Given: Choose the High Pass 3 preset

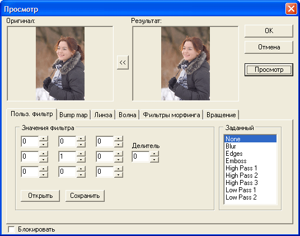Looking at the screenshot, I should [250, 183].
